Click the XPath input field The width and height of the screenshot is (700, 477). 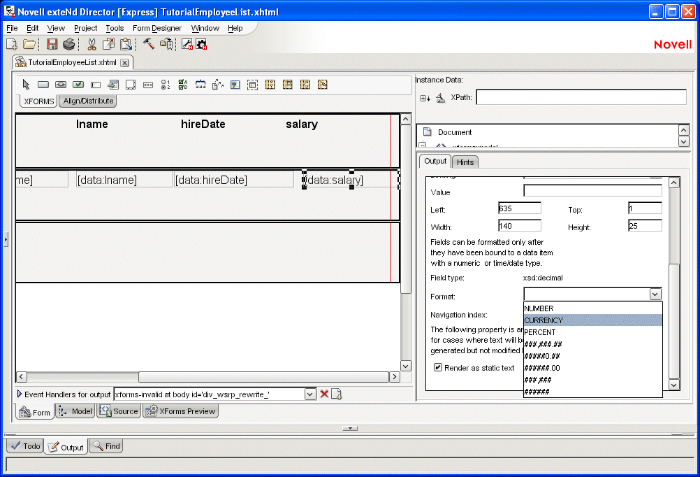[581, 97]
